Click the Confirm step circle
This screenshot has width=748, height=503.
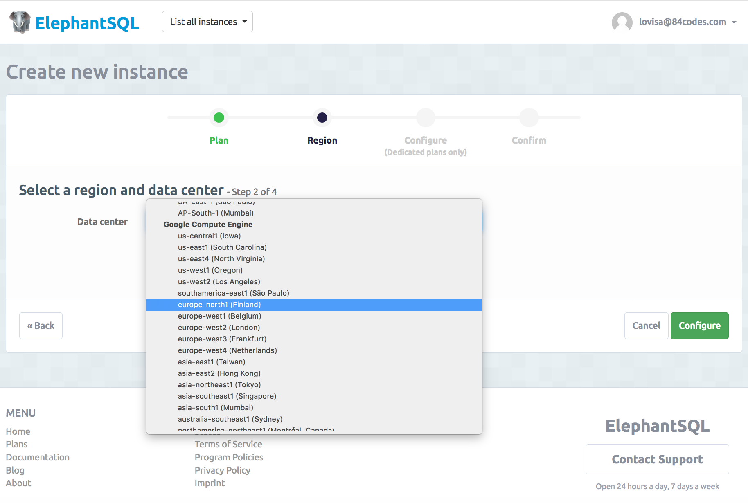pos(529,118)
